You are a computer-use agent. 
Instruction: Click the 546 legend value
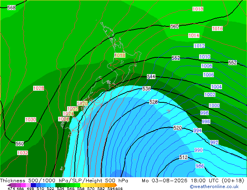(x=71, y=188)
